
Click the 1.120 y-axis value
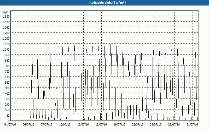[x=6, y=44]
